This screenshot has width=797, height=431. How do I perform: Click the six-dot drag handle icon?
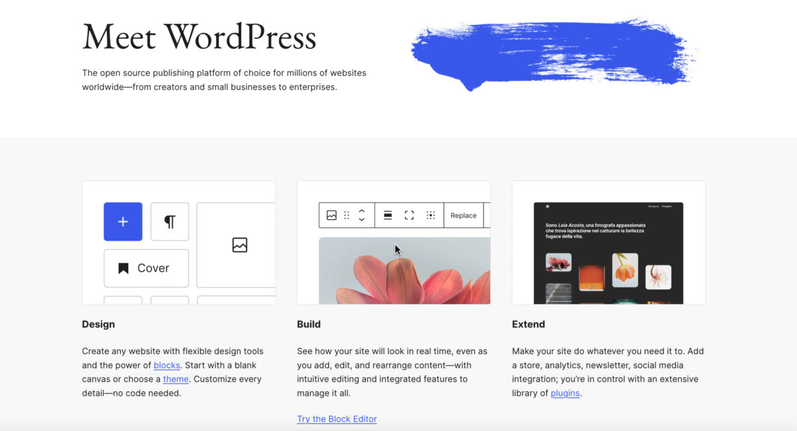pyautogui.click(x=347, y=215)
